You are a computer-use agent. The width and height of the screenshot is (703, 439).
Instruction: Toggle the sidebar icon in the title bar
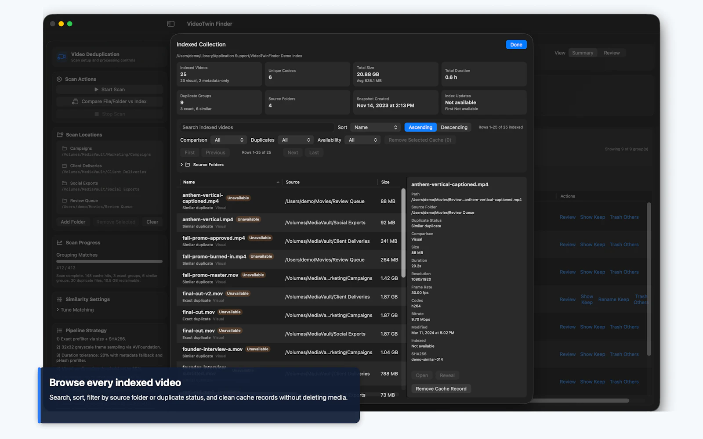tap(171, 24)
